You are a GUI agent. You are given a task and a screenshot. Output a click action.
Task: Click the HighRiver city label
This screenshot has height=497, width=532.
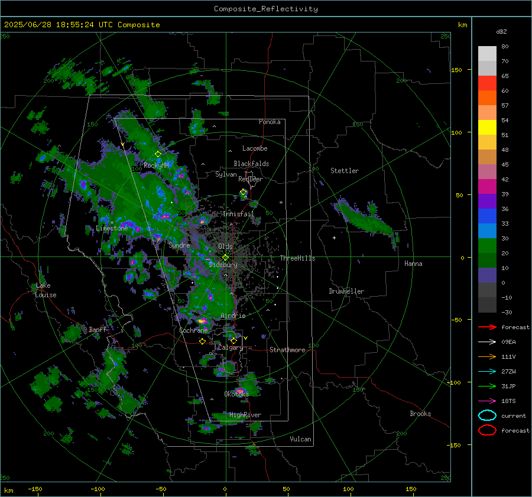click(x=245, y=415)
